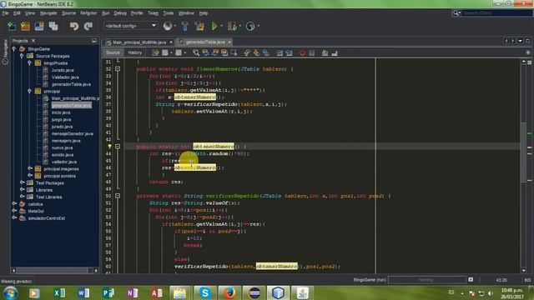The height and width of the screenshot is (300, 534).
Task: Show the open documents list dropdown
Action: (x=520, y=41)
